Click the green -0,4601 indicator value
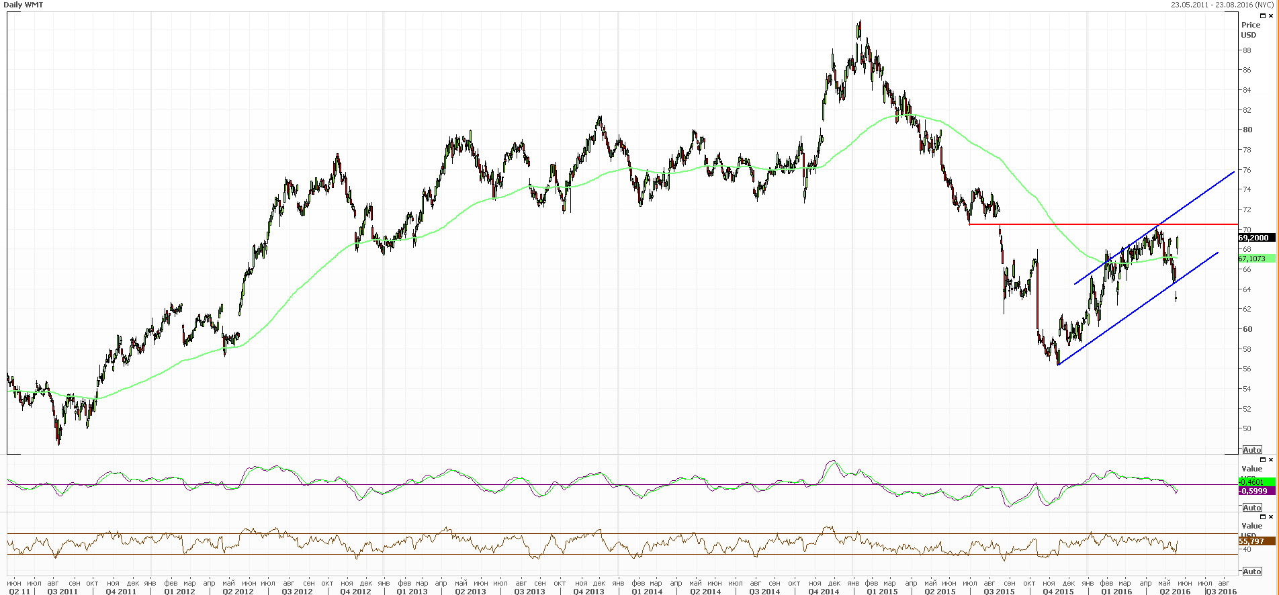Screen dimensions: 1279x595 click(x=1256, y=482)
